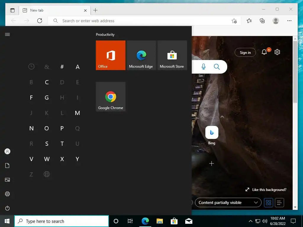The width and height of the screenshot is (303, 227).
Task: Click the Productivity group header
Action: tap(105, 35)
